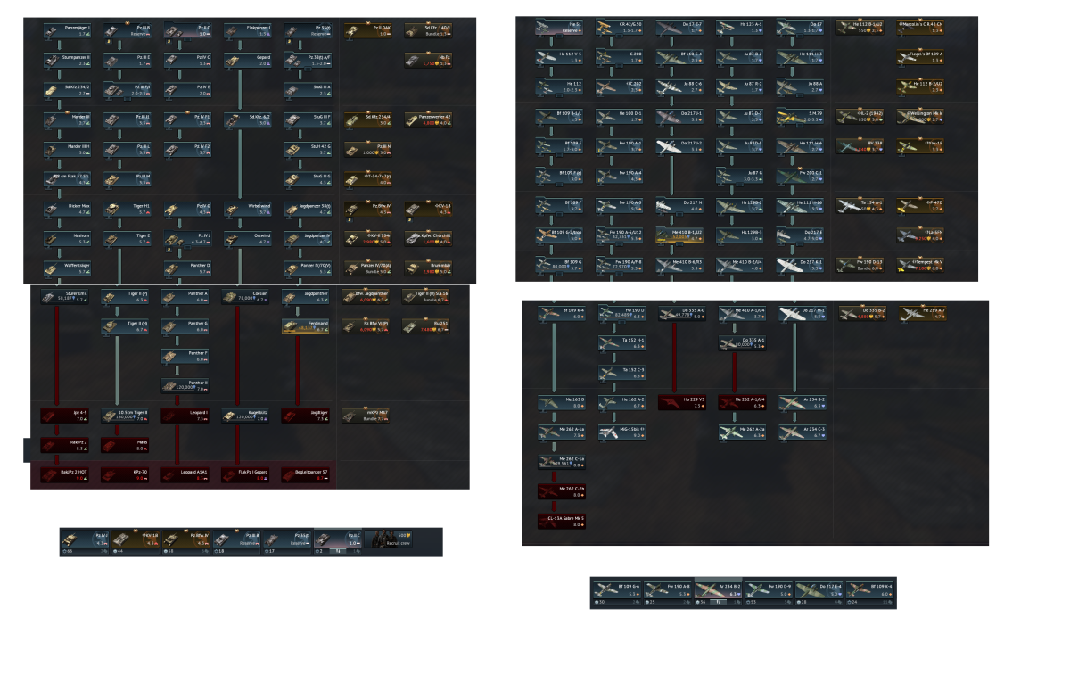Screen dimensions: 1070x700
Task: Select the highlighted Ferdinand tank destroyer
Action: point(306,325)
